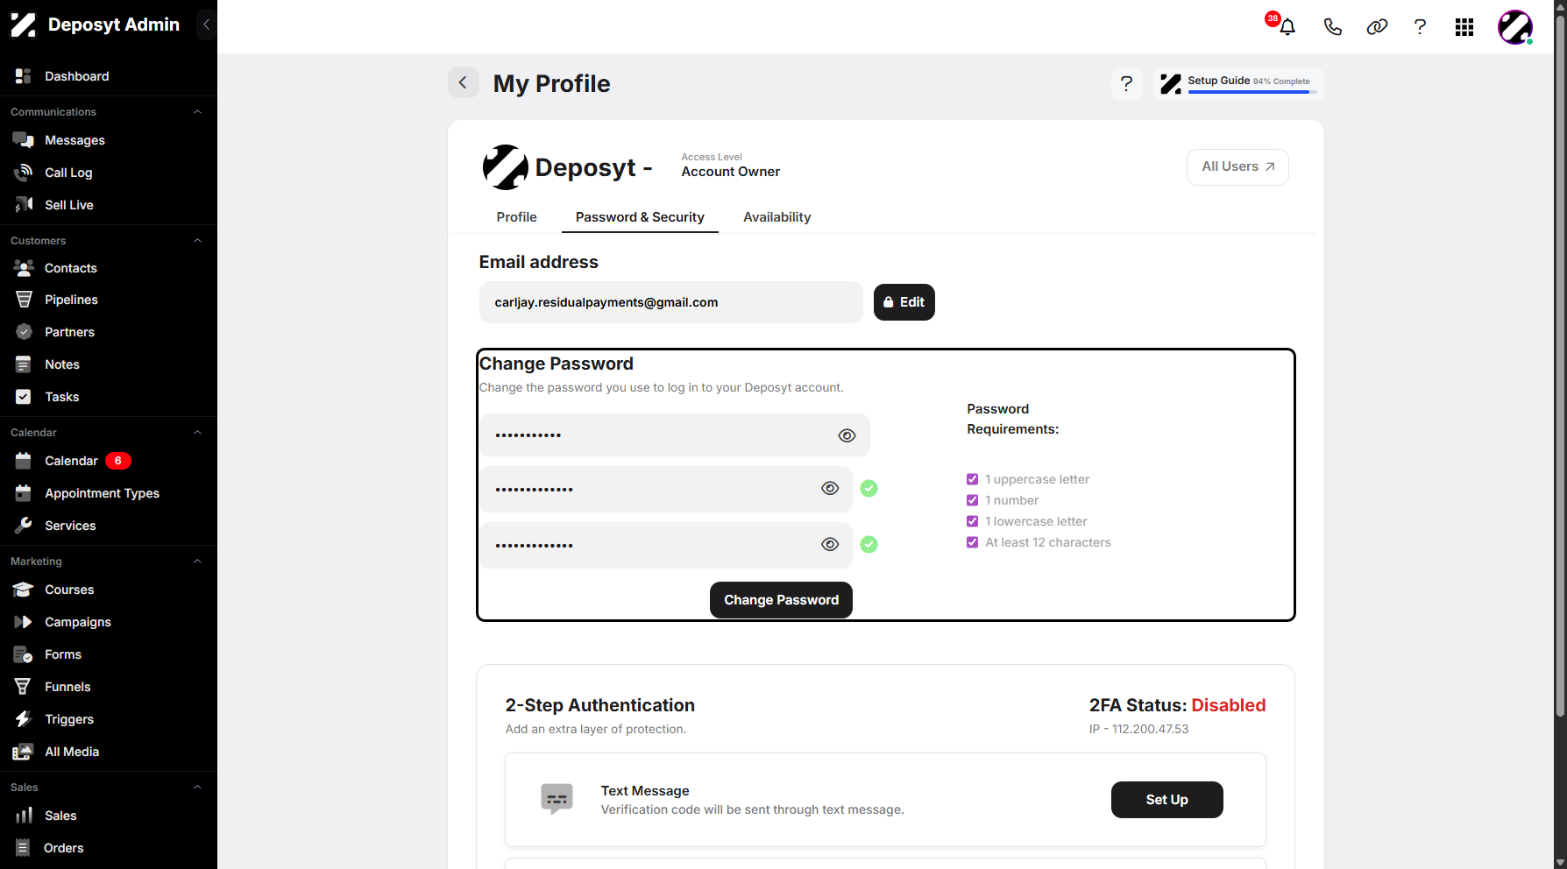Toggle the 1 number checkbox
The image size is (1567, 869).
coord(972,500)
